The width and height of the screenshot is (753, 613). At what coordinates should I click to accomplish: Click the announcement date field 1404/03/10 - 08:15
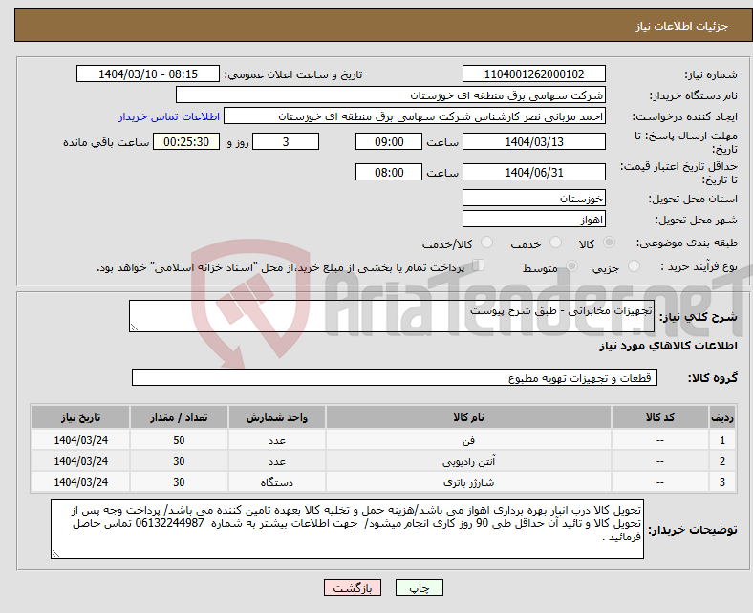tap(148, 74)
